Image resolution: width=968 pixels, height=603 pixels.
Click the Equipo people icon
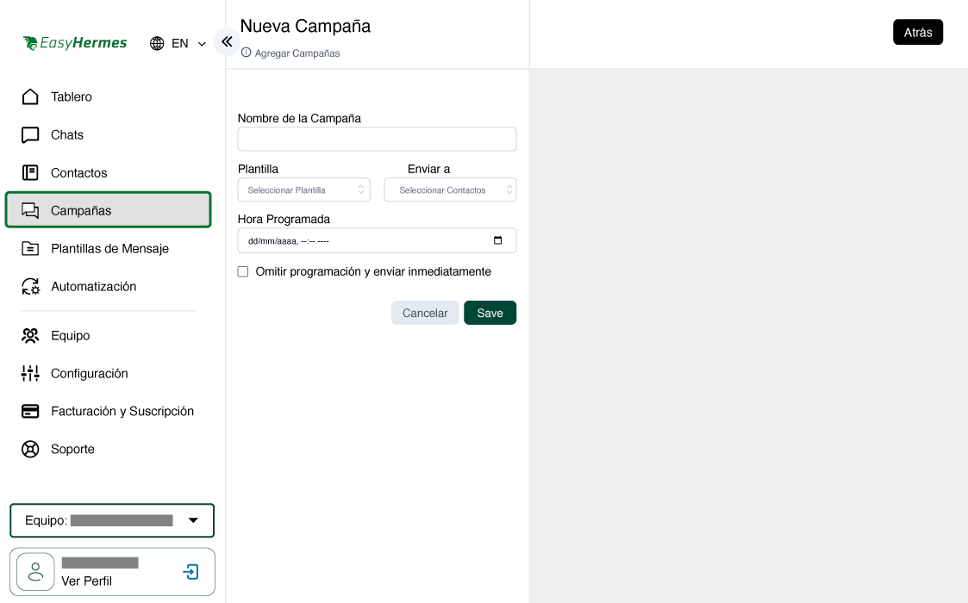(x=30, y=336)
